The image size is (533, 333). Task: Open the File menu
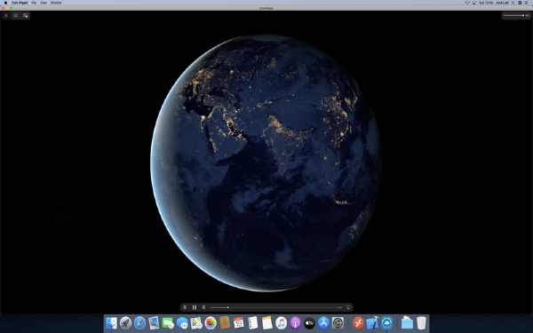(34, 3)
